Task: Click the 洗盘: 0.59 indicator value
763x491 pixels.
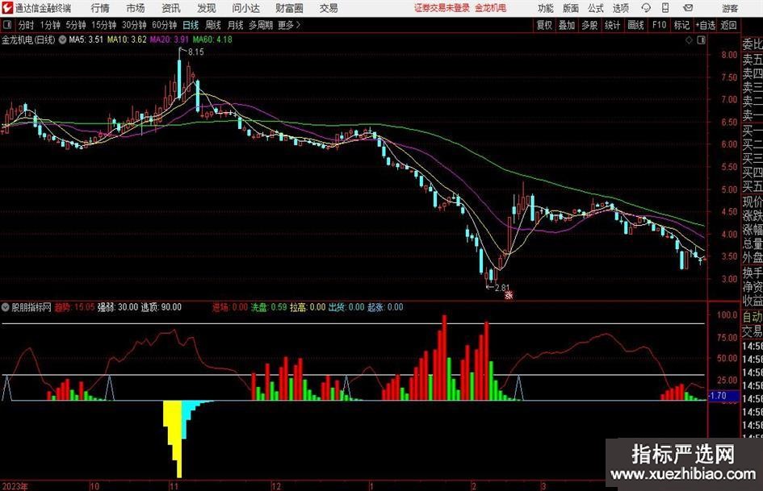Action: [x=269, y=307]
